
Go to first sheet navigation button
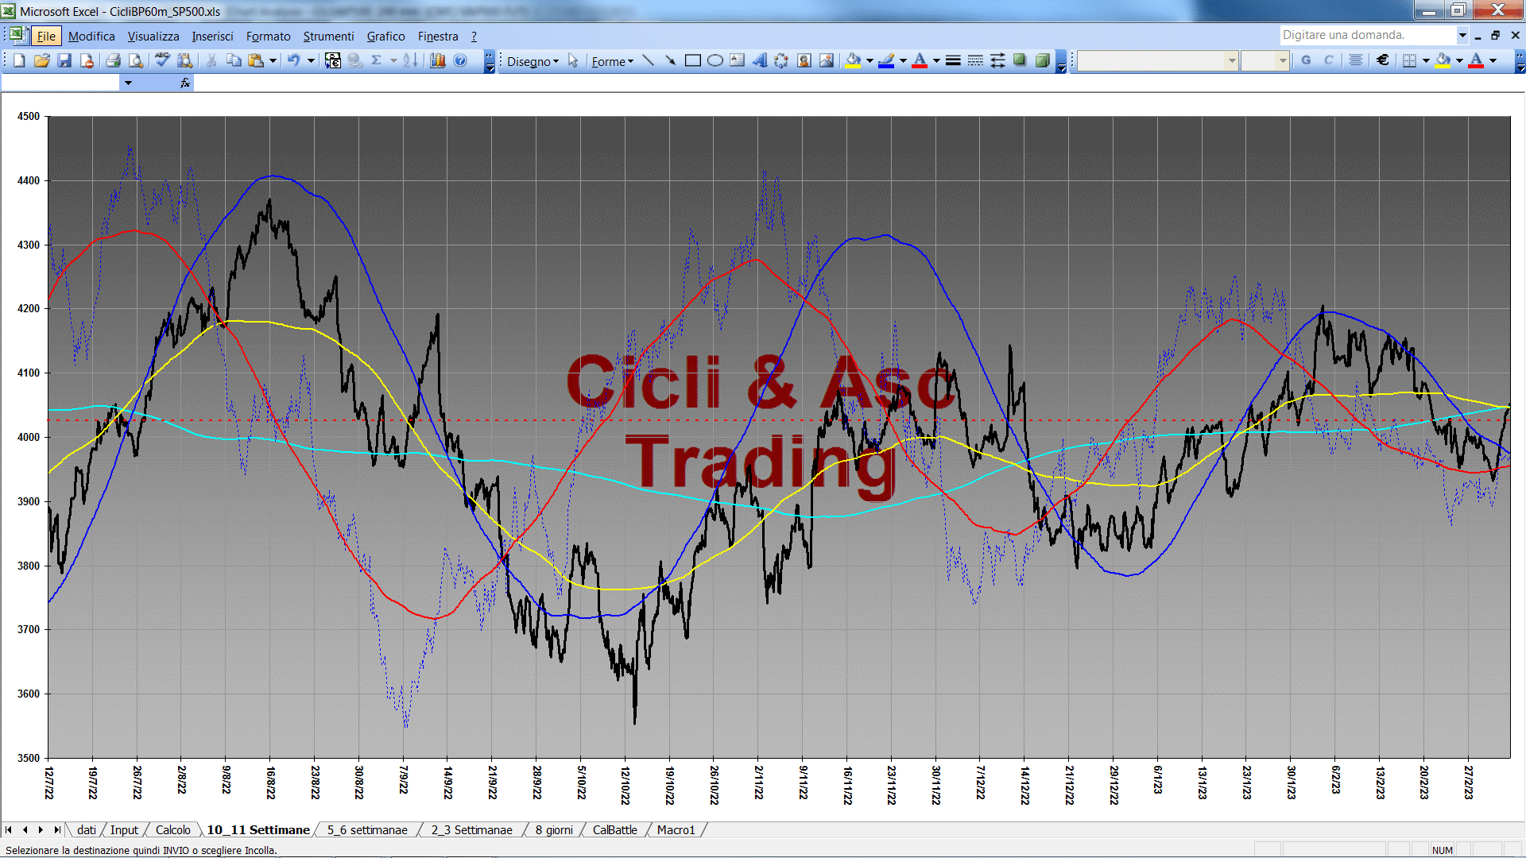(9, 829)
